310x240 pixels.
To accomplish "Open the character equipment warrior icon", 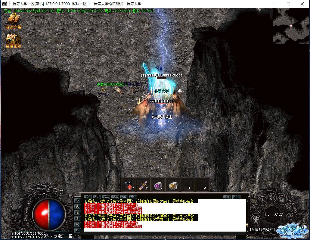I will tap(256, 219).
